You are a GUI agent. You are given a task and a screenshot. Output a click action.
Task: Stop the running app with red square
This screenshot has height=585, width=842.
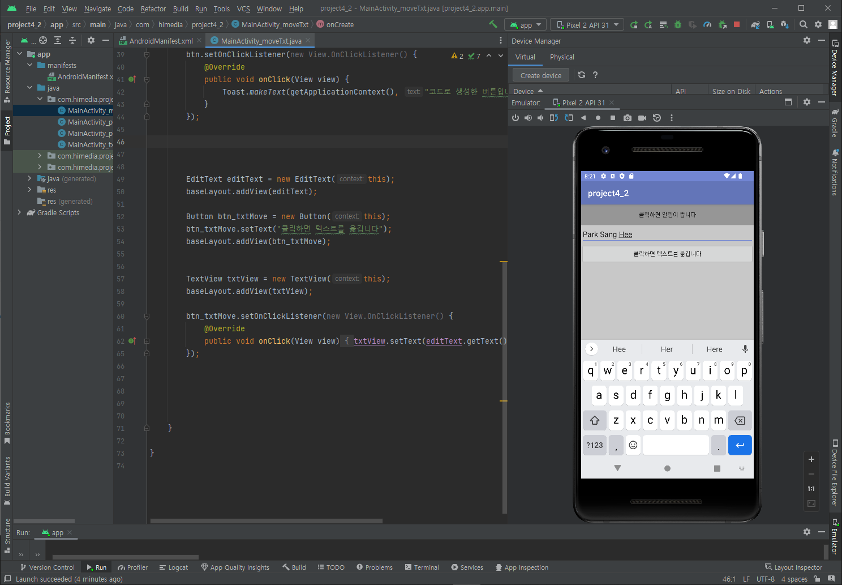click(737, 25)
